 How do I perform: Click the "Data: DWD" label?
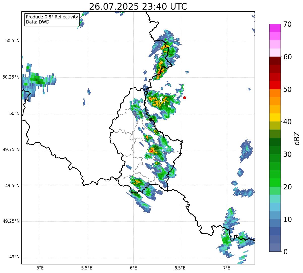[38, 22]
